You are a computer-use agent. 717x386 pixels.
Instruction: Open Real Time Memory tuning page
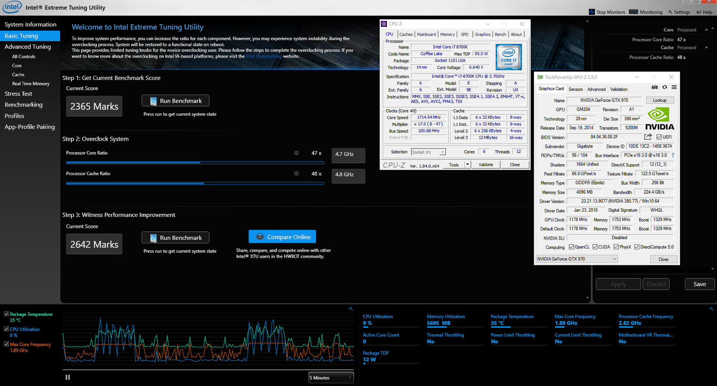[x=31, y=84]
